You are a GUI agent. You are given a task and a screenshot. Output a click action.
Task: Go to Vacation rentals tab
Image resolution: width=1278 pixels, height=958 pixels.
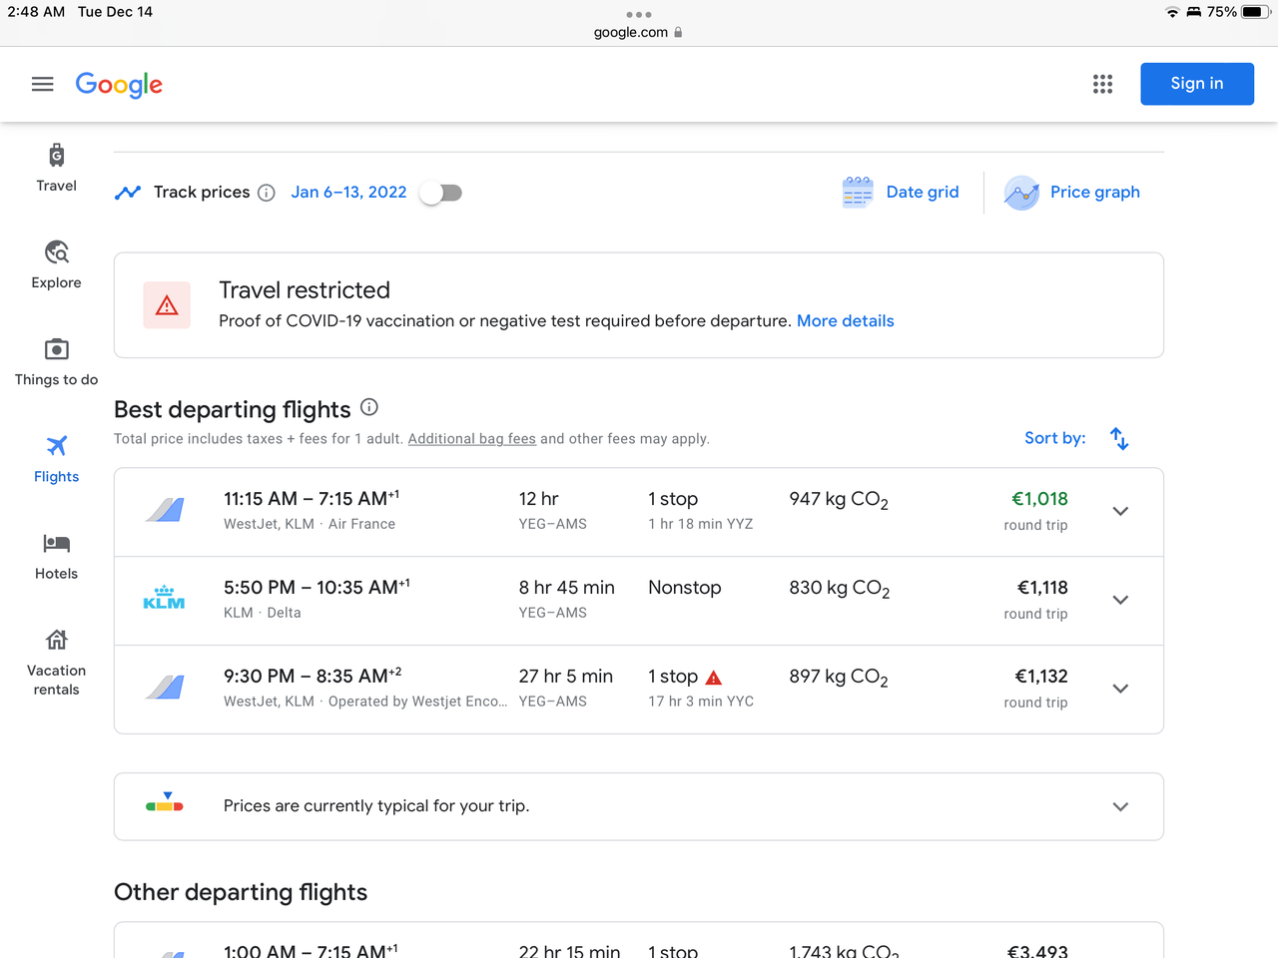[57, 663]
